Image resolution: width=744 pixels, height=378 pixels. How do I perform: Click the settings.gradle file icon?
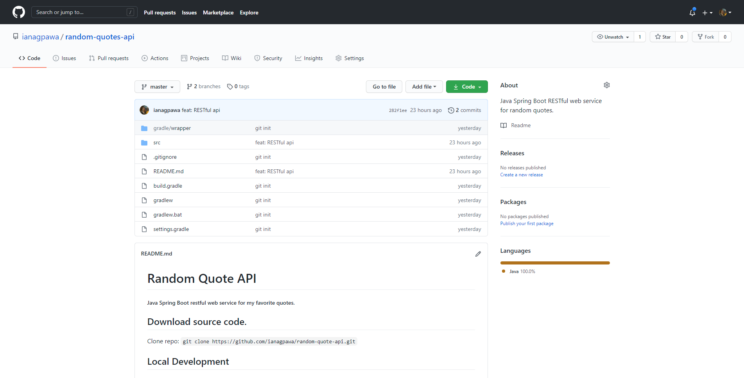(144, 229)
